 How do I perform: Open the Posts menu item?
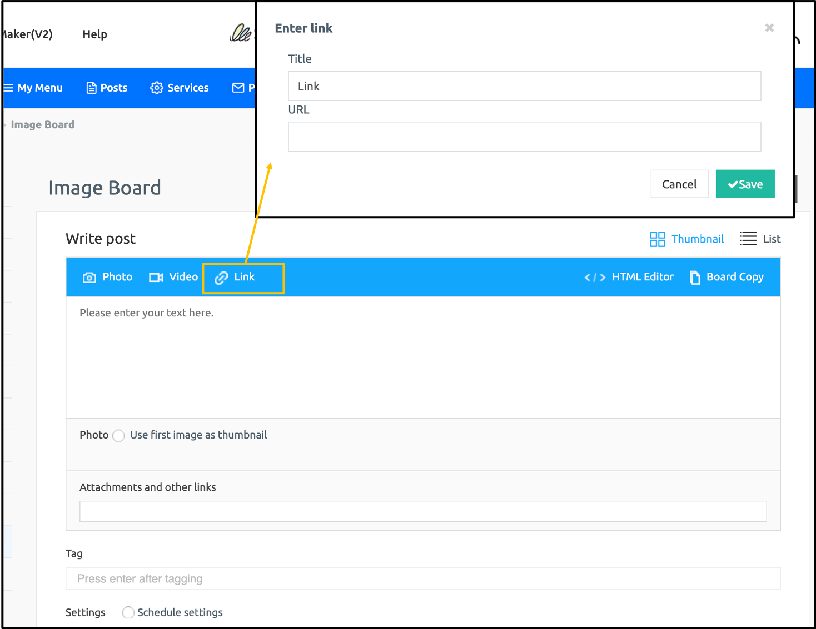pos(107,88)
